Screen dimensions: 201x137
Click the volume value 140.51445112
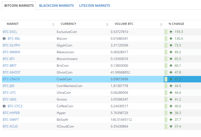[x=121, y=120]
